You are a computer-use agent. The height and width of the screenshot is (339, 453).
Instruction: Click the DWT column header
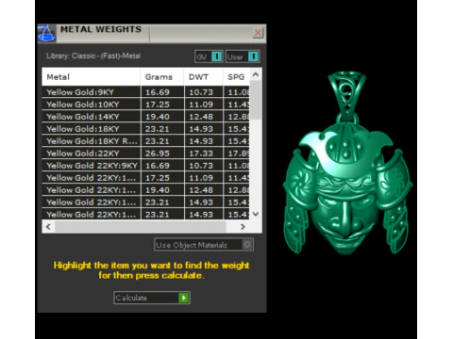click(x=204, y=77)
